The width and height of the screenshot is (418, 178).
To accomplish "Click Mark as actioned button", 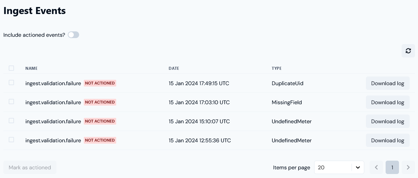I will pyautogui.click(x=30, y=167).
